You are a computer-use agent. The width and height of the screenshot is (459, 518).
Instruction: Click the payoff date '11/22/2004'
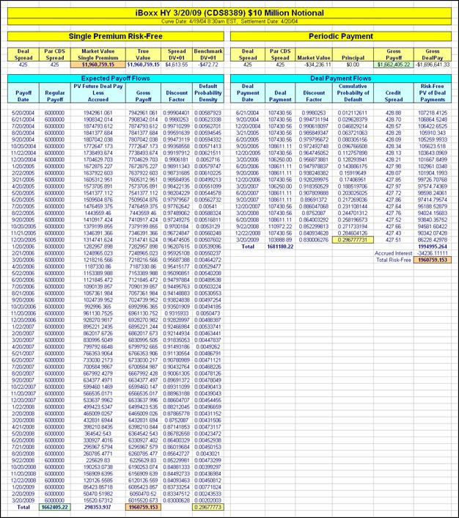pos(23,153)
